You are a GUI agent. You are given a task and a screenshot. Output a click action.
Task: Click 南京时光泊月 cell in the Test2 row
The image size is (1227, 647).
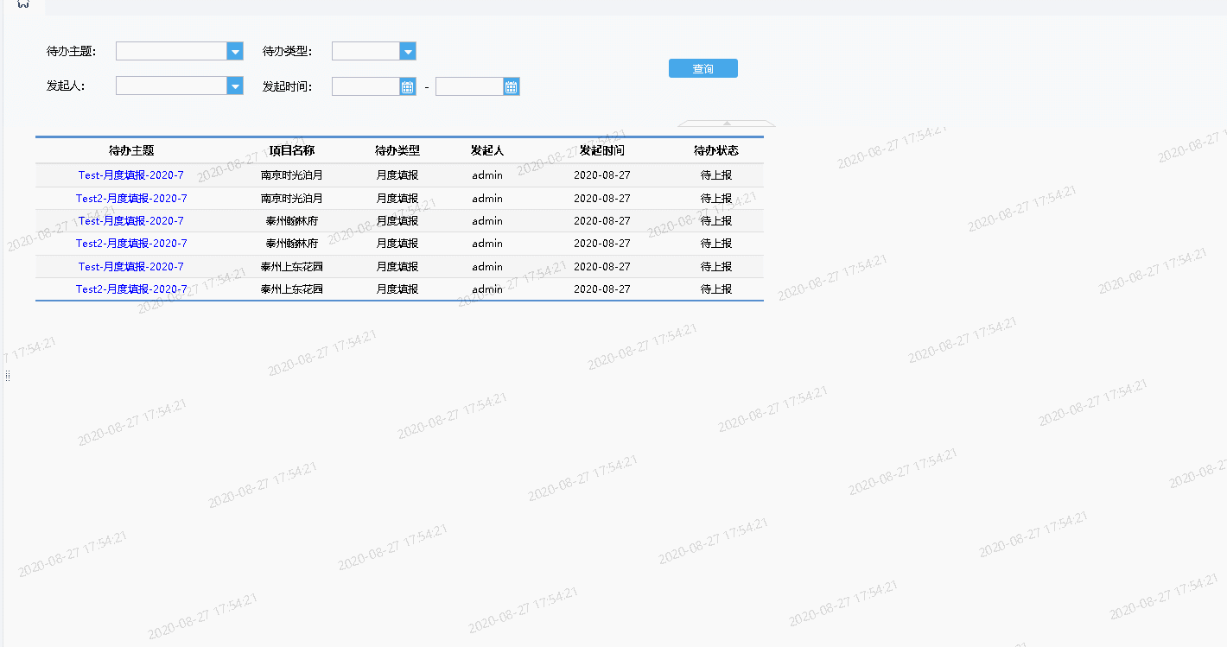(292, 199)
